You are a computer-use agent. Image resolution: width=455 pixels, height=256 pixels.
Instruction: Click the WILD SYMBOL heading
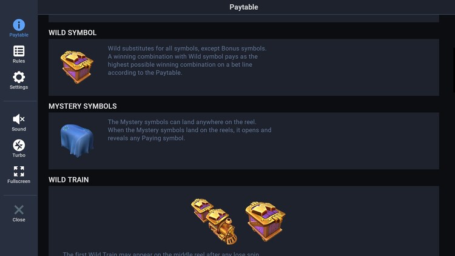[x=72, y=33]
